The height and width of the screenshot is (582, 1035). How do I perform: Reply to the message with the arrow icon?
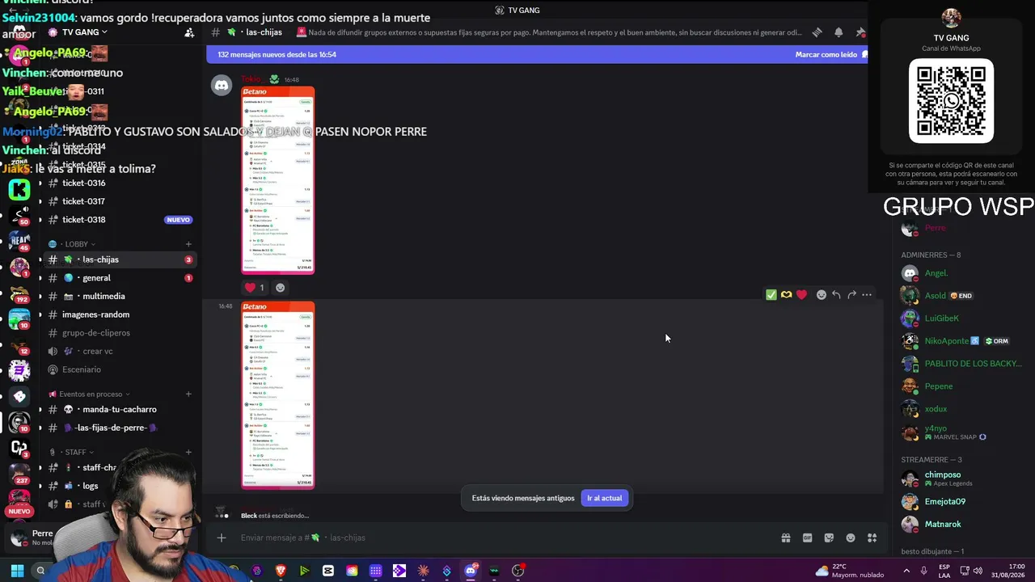836,295
